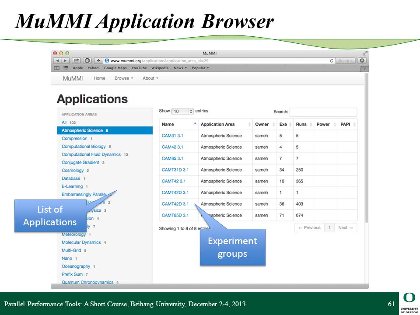Open the CAM42 3.1 application
This screenshot has width=420, height=315.
click(172, 147)
